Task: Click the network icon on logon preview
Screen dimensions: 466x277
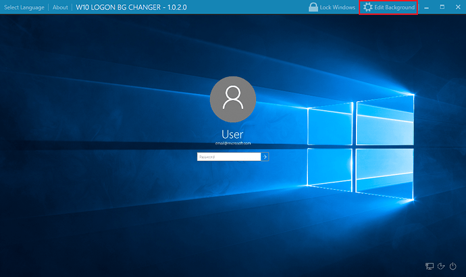Action: click(x=430, y=266)
